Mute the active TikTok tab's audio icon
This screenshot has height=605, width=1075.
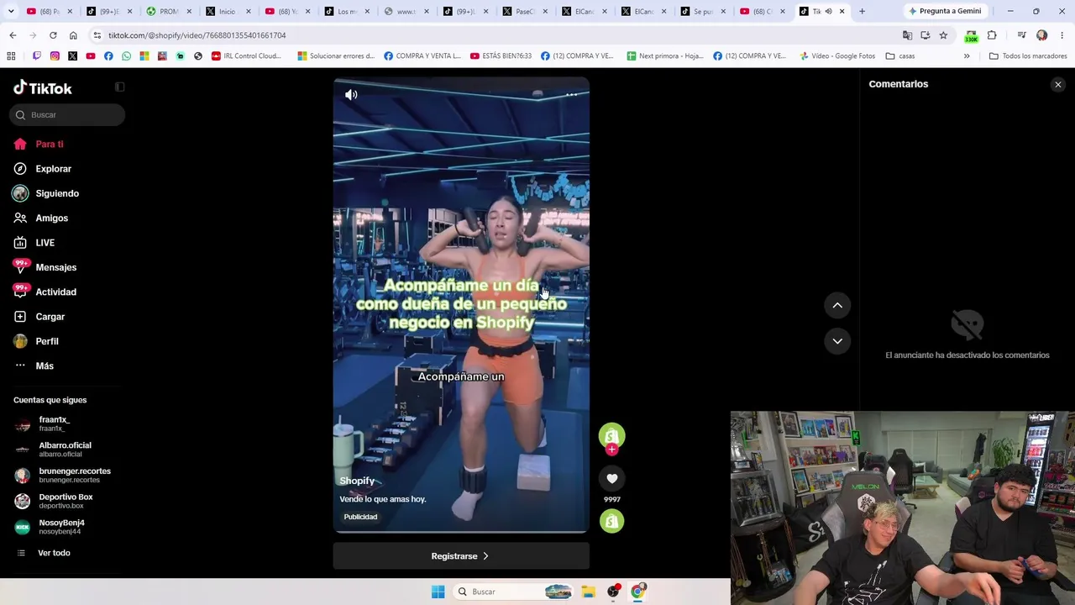coord(828,11)
